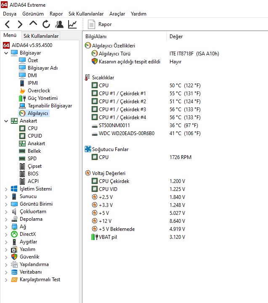Image resolution: width=268 pixels, height=303 pixels.
Task: Expand the İşletim Sistemi tree node
Action: point(6,189)
